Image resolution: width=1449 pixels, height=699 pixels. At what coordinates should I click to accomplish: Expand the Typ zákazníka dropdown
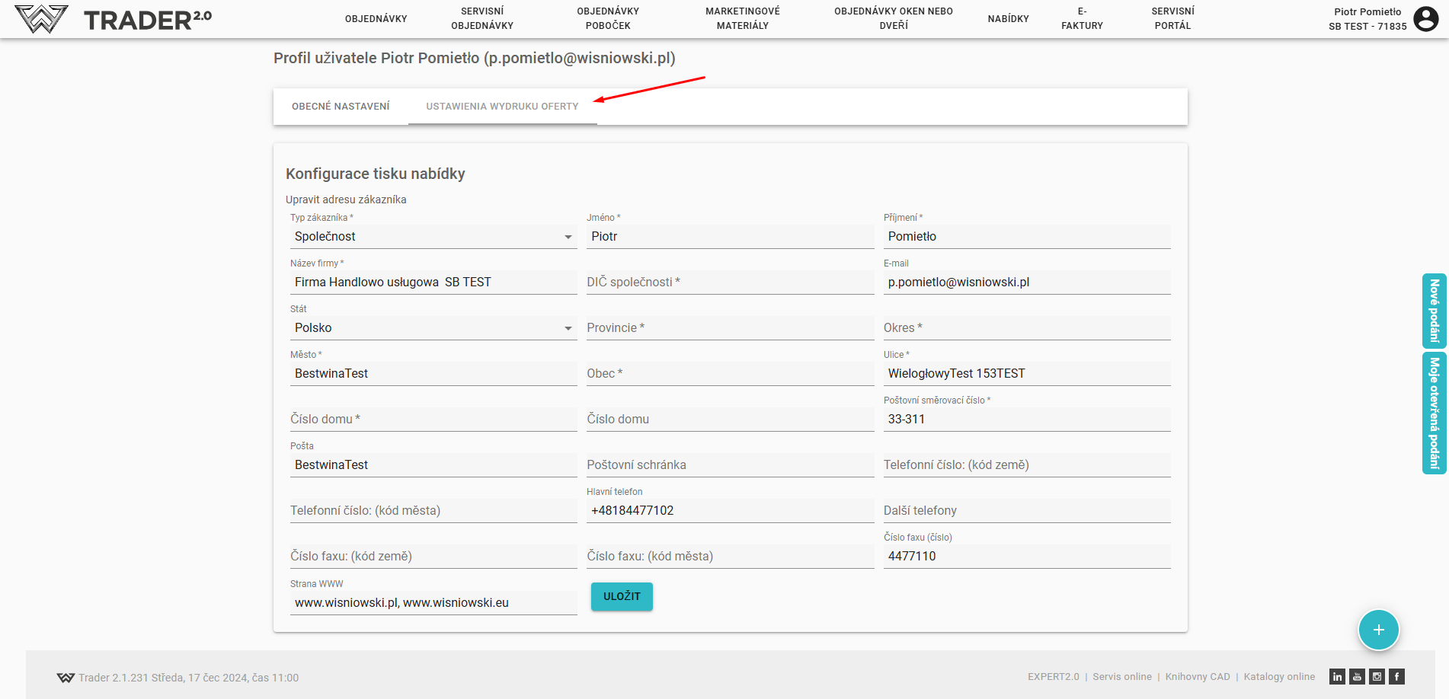[x=433, y=237]
